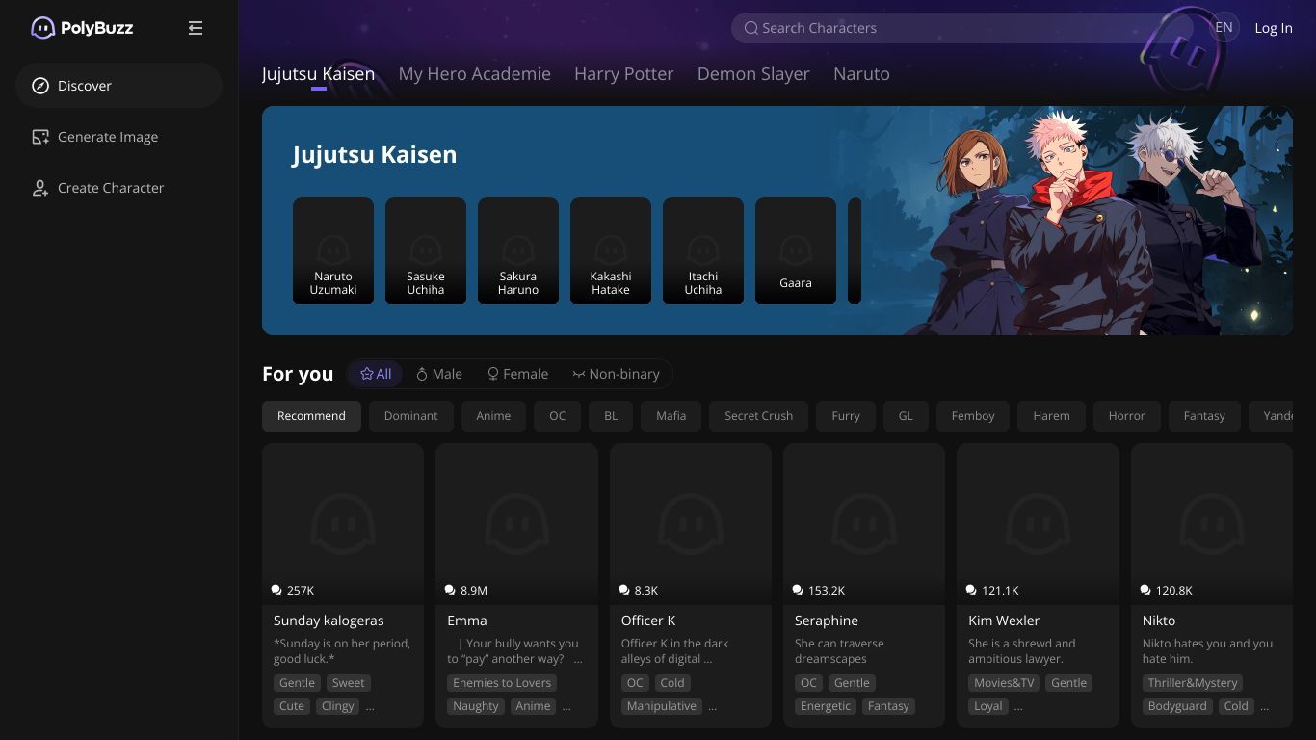Open the Kim Wexler character thumbnail

click(1038, 524)
